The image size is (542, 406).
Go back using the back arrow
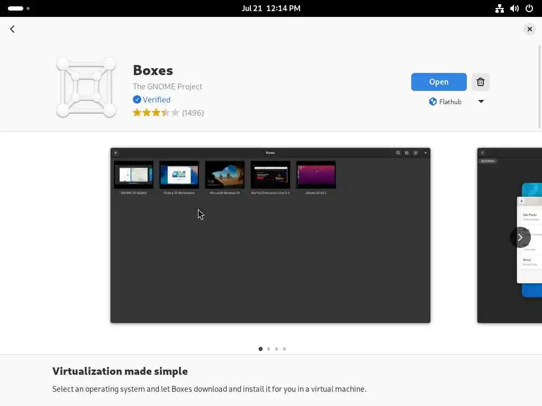(x=13, y=29)
